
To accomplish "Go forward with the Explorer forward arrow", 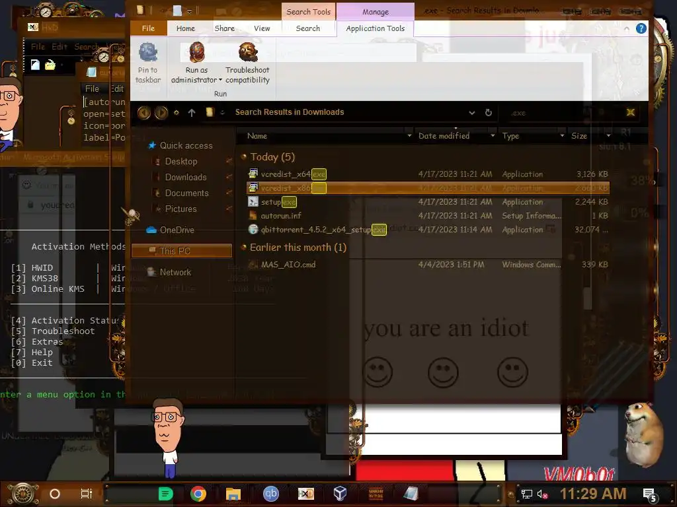I will point(161,112).
